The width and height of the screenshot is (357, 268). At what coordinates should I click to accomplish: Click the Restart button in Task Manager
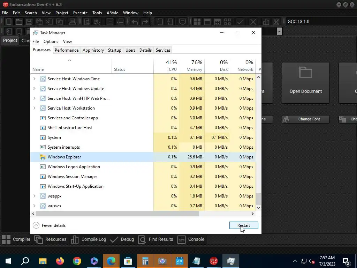(244, 225)
